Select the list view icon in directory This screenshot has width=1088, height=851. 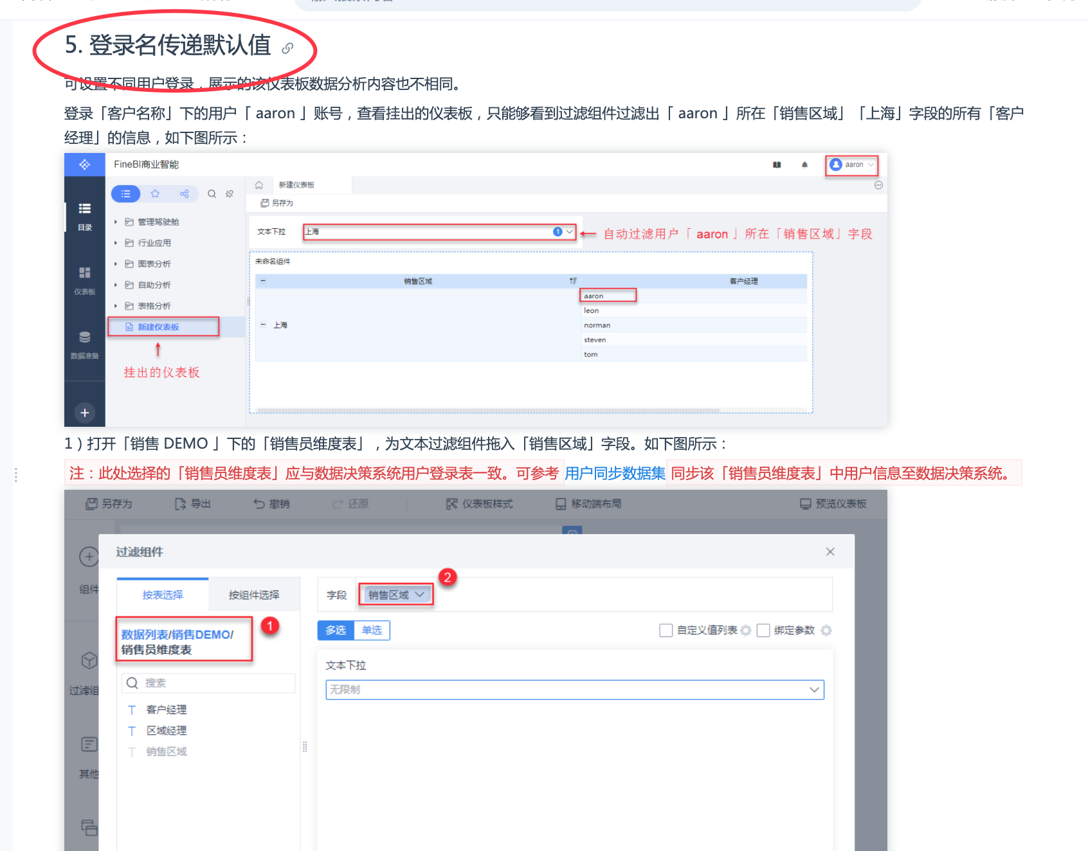pyautogui.click(x=126, y=193)
